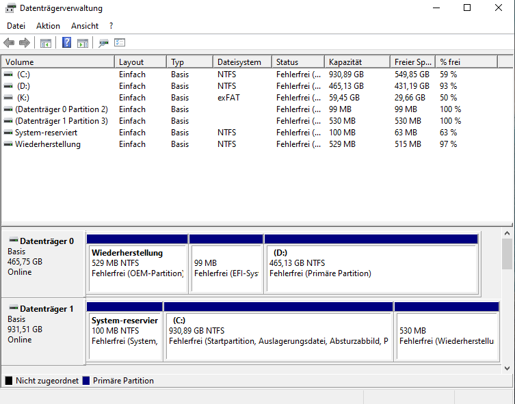Image resolution: width=515 pixels, height=404 pixels.
Task: Sort by the % frei column header
Action: [466, 62]
